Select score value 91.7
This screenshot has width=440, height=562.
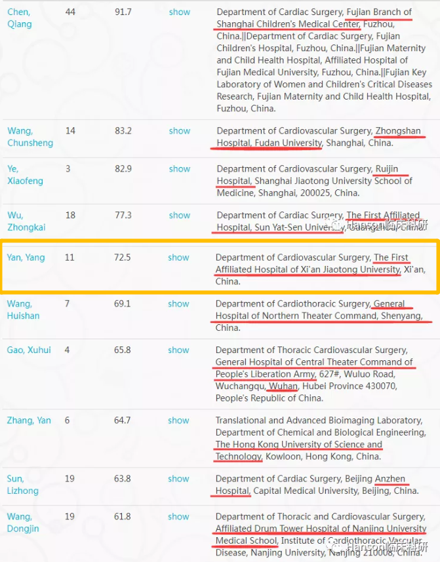pyautogui.click(x=123, y=12)
